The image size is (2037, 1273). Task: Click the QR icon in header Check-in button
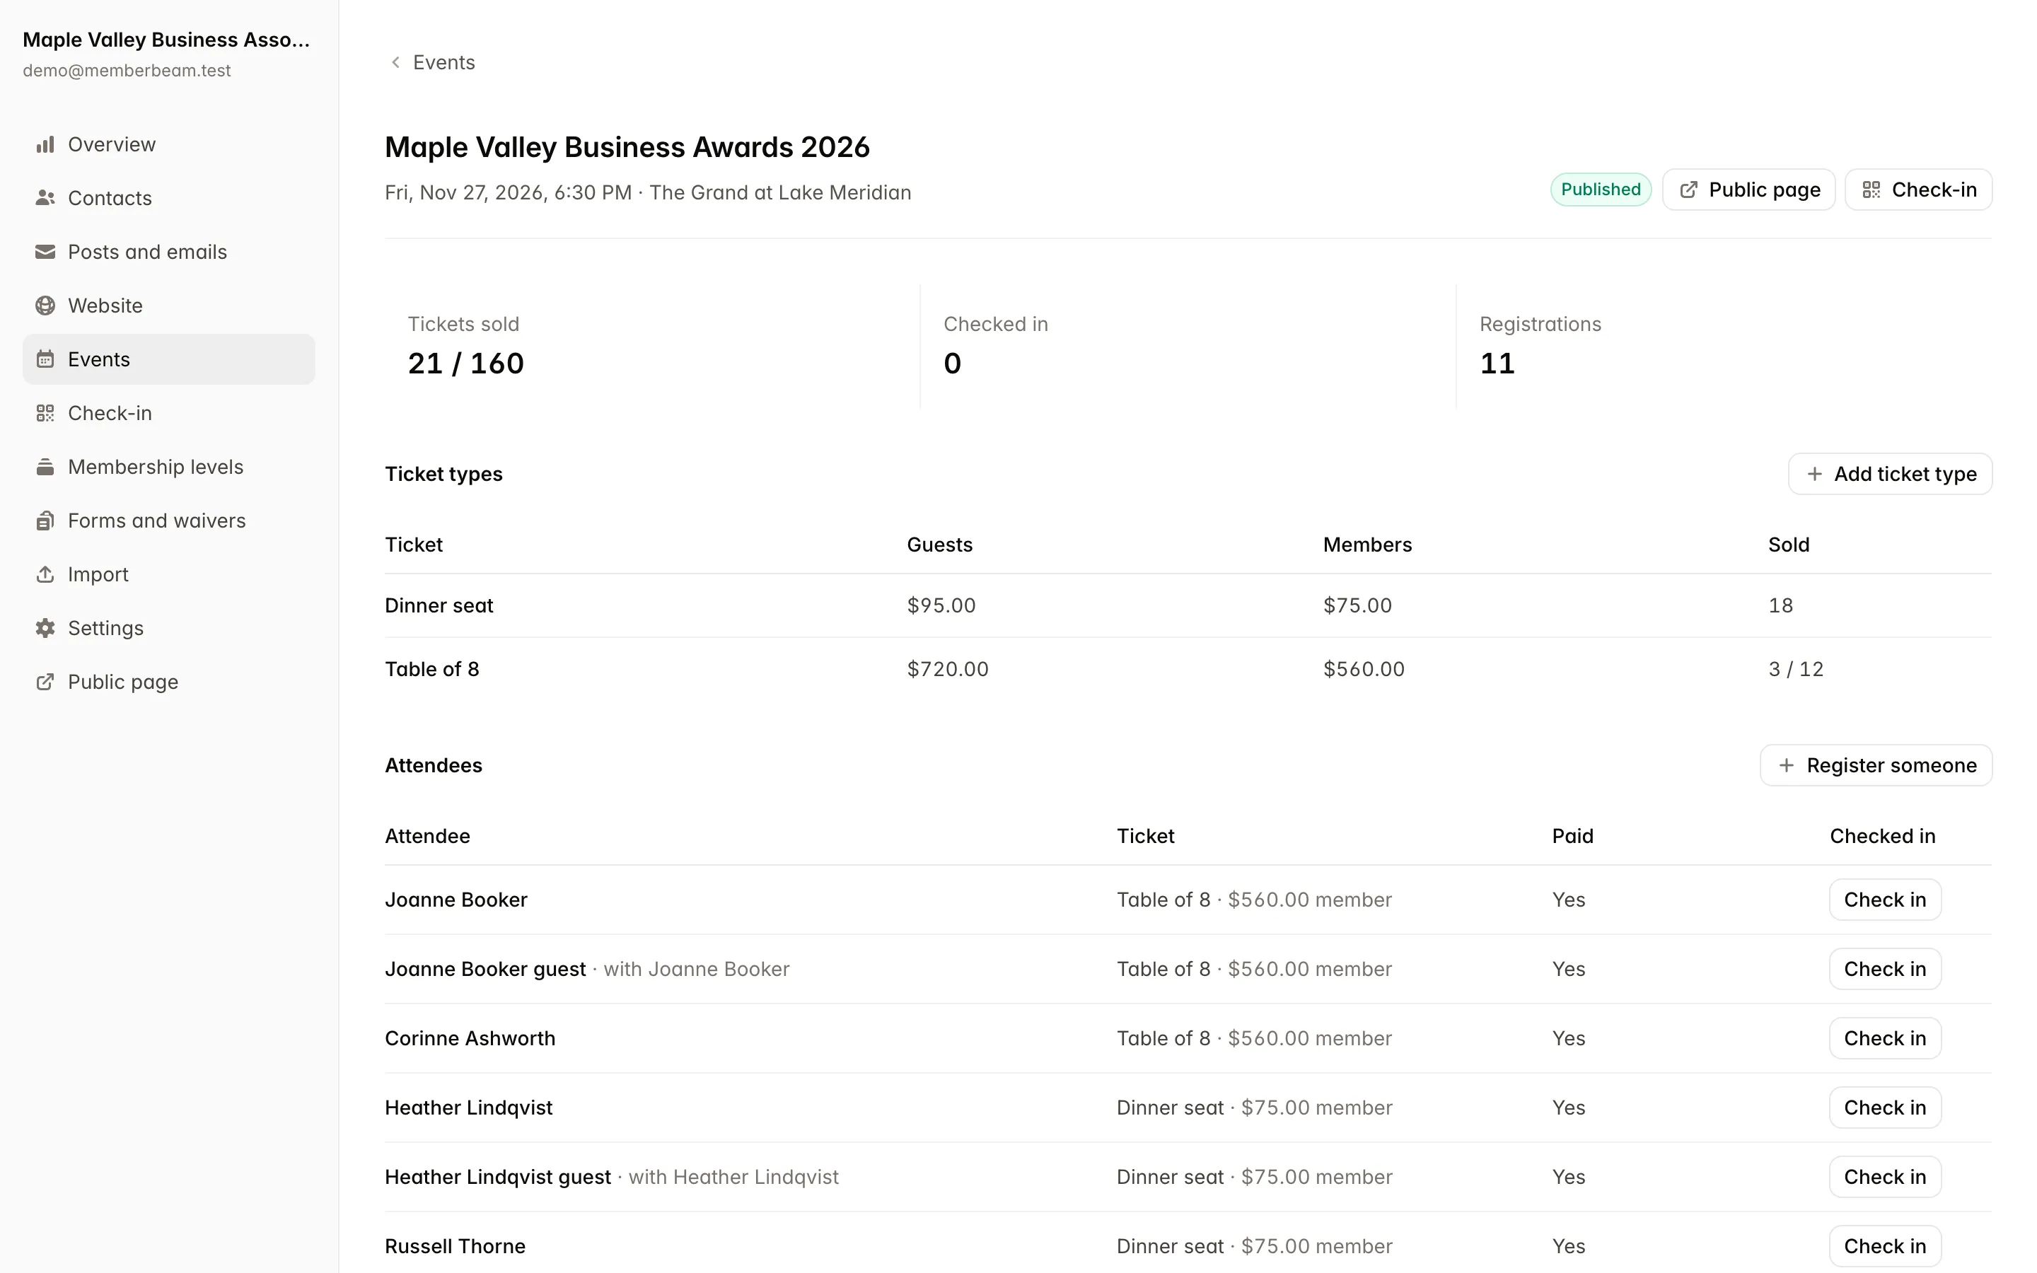click(1871, 190)
